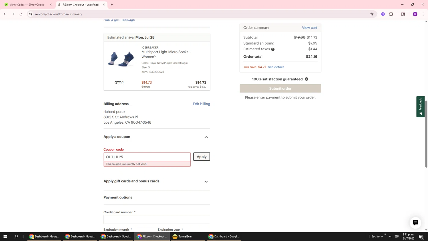Click the Coupon code input field
The width and height of the screenshot is (428, 241).
[147, 157]
